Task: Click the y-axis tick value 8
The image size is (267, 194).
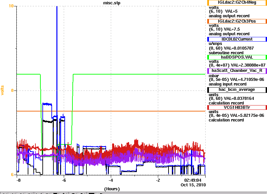Action: click(12, 90)
